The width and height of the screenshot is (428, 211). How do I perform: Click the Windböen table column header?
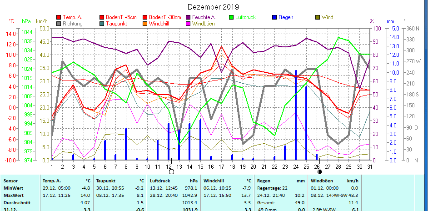pos(321,181)
